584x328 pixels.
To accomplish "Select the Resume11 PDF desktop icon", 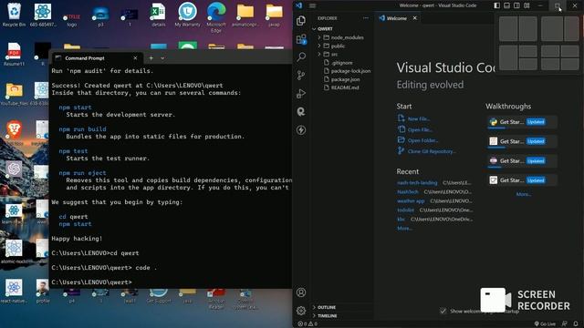I will (x=14, y=55).
